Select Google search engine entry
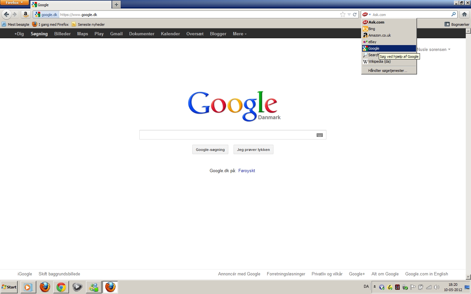471x294 pixels. tap(389, 48)
